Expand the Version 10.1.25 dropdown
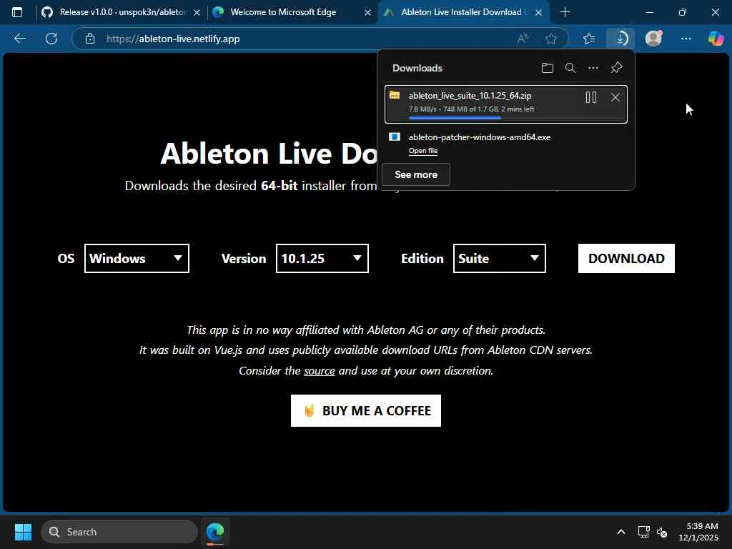Viewport: 732px width, 549px height. [322, 259]
